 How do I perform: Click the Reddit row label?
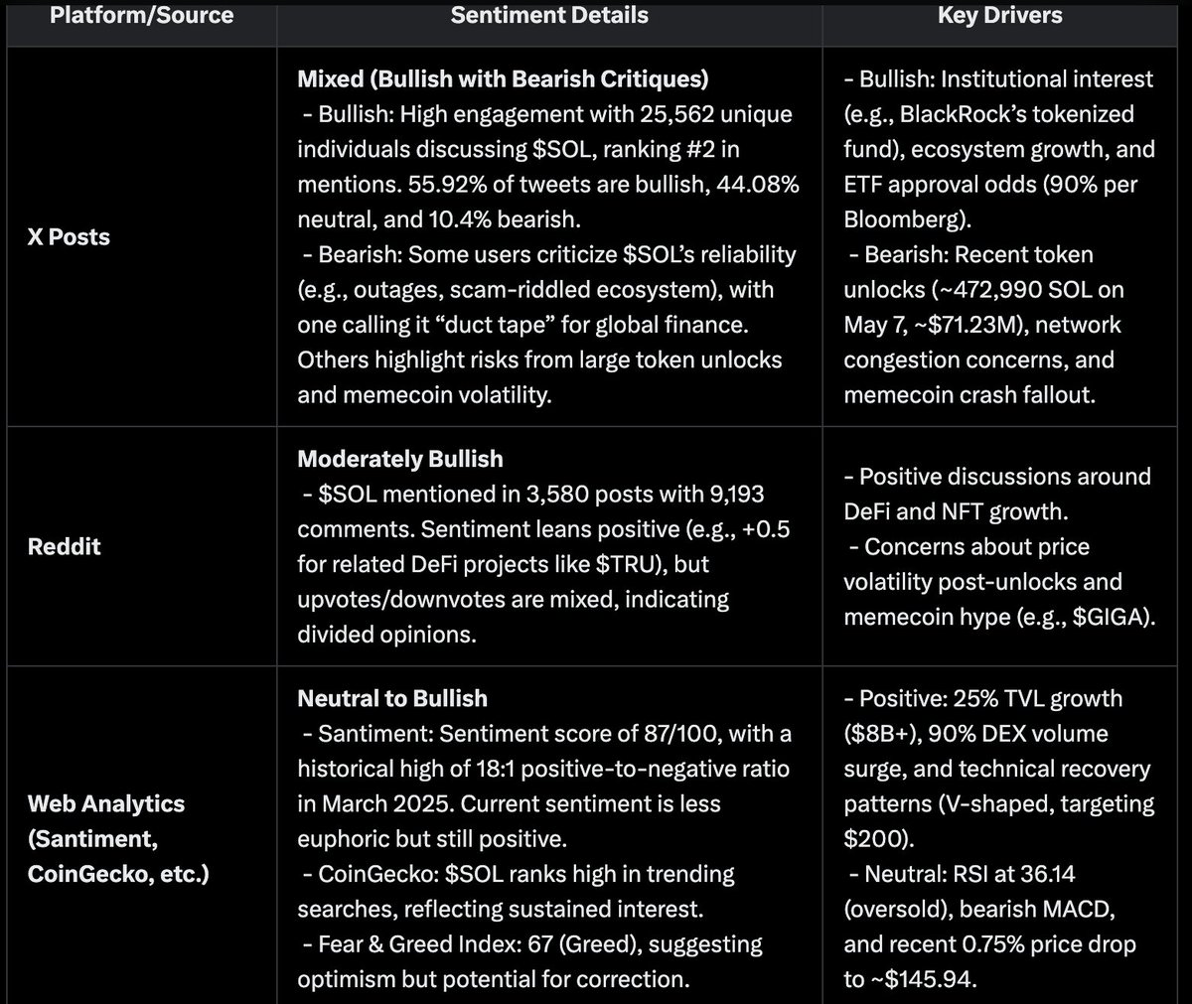pyautogui.click(x=65, y=546)
